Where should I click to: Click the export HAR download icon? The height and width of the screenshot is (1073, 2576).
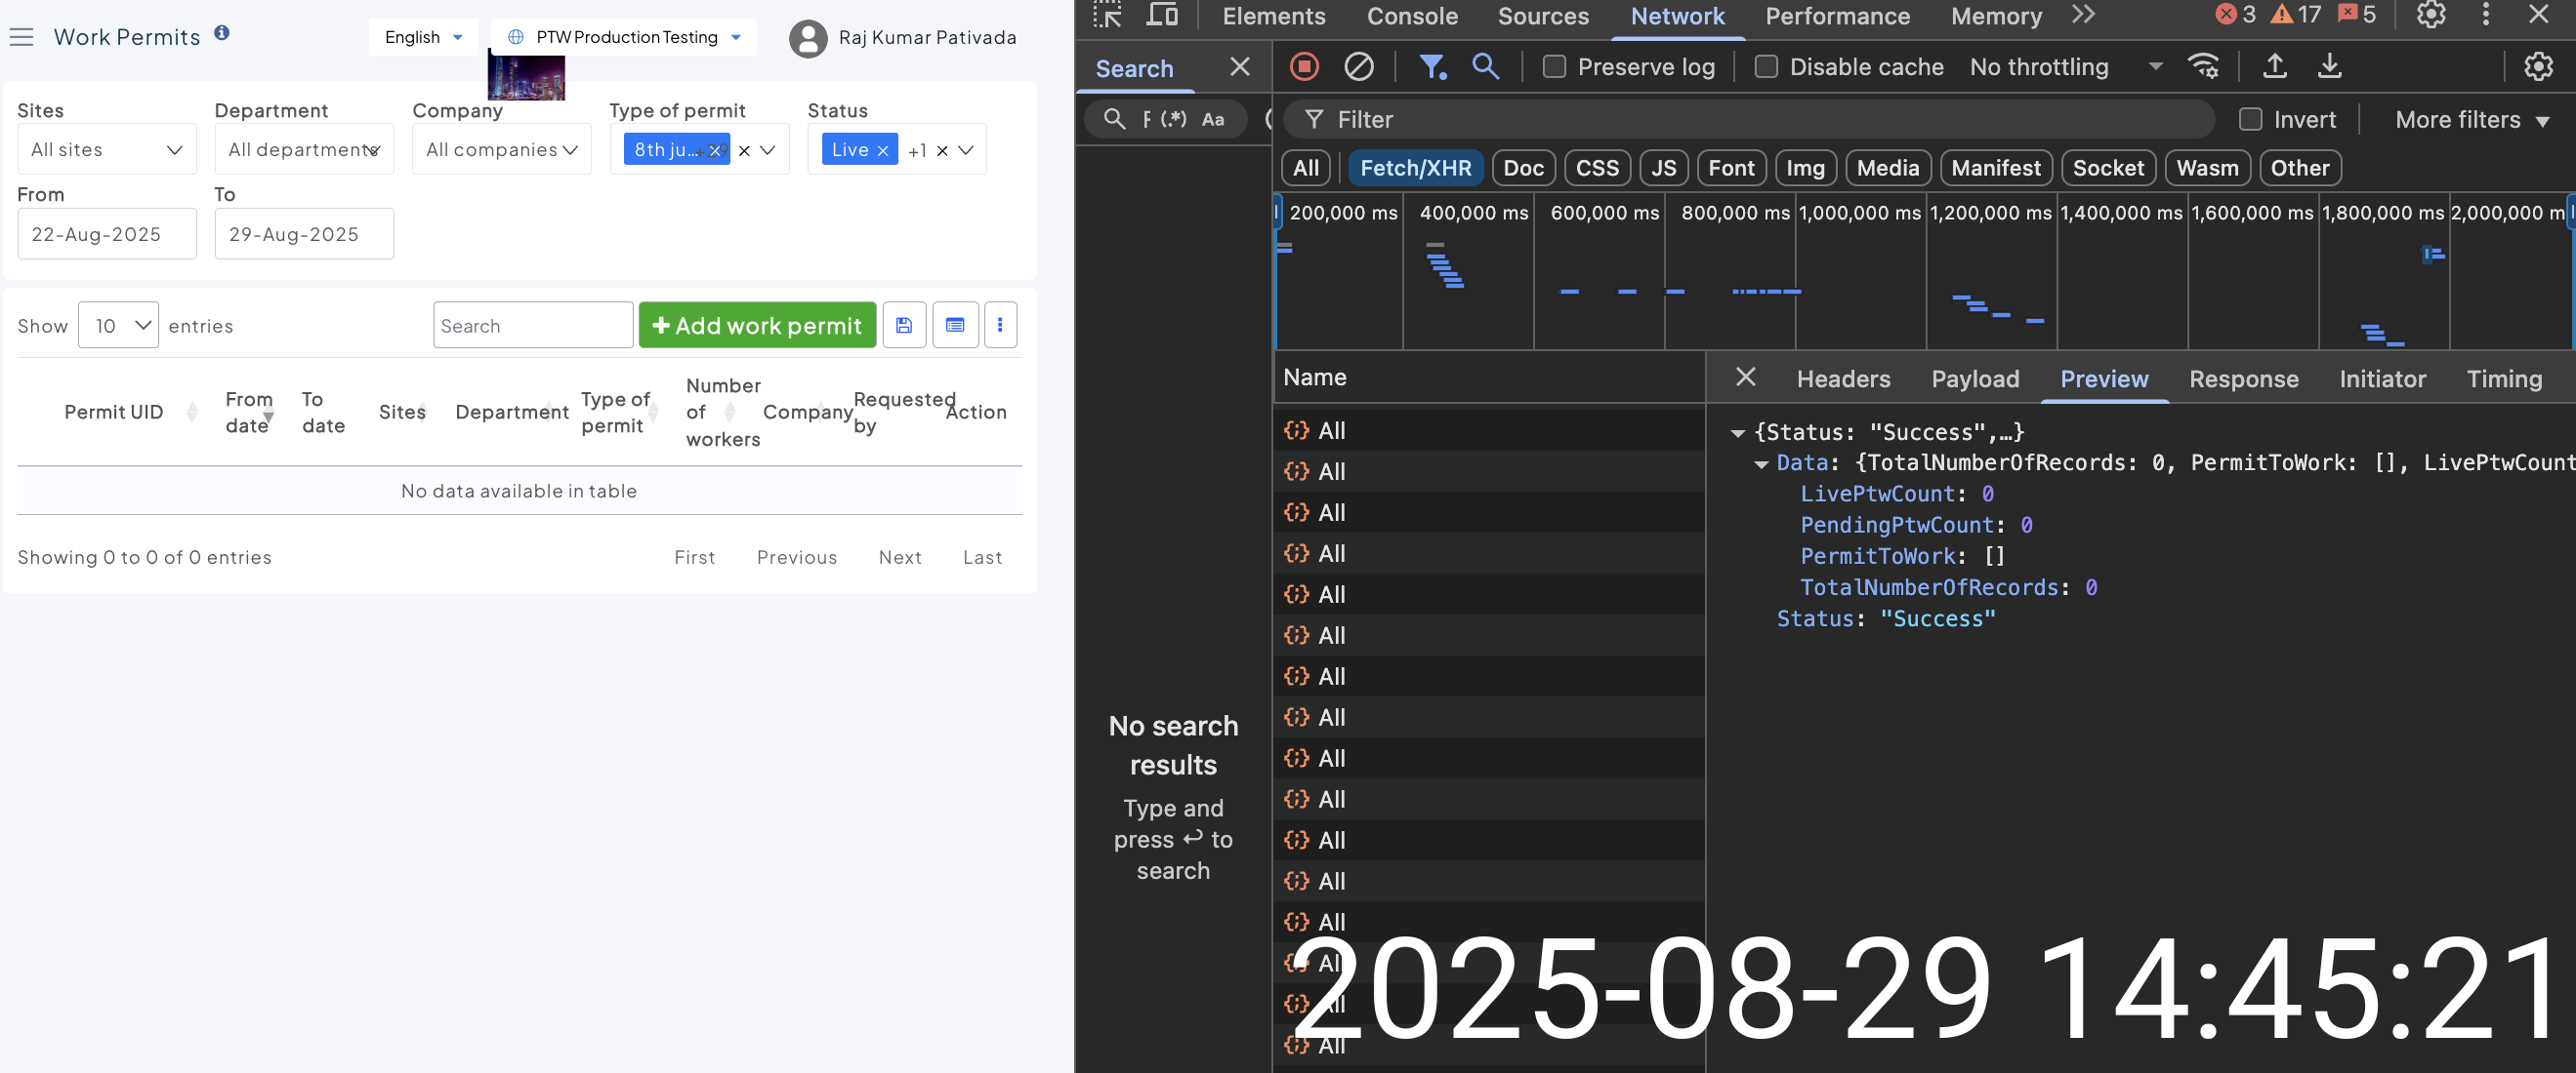[x=2329, y=67]
